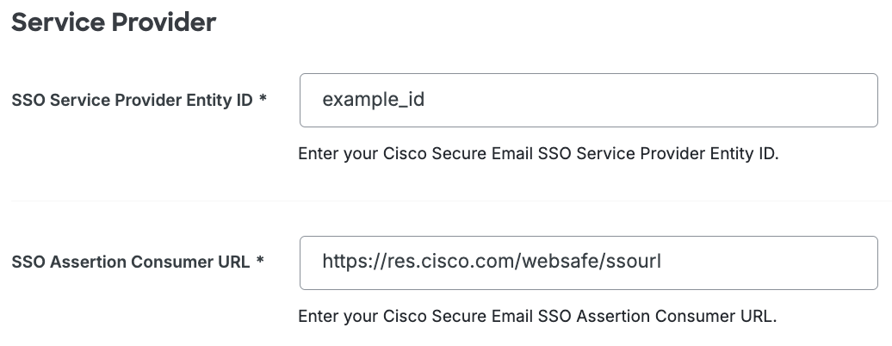Click 'ssourl' at the end of the URL

point(632,262)
